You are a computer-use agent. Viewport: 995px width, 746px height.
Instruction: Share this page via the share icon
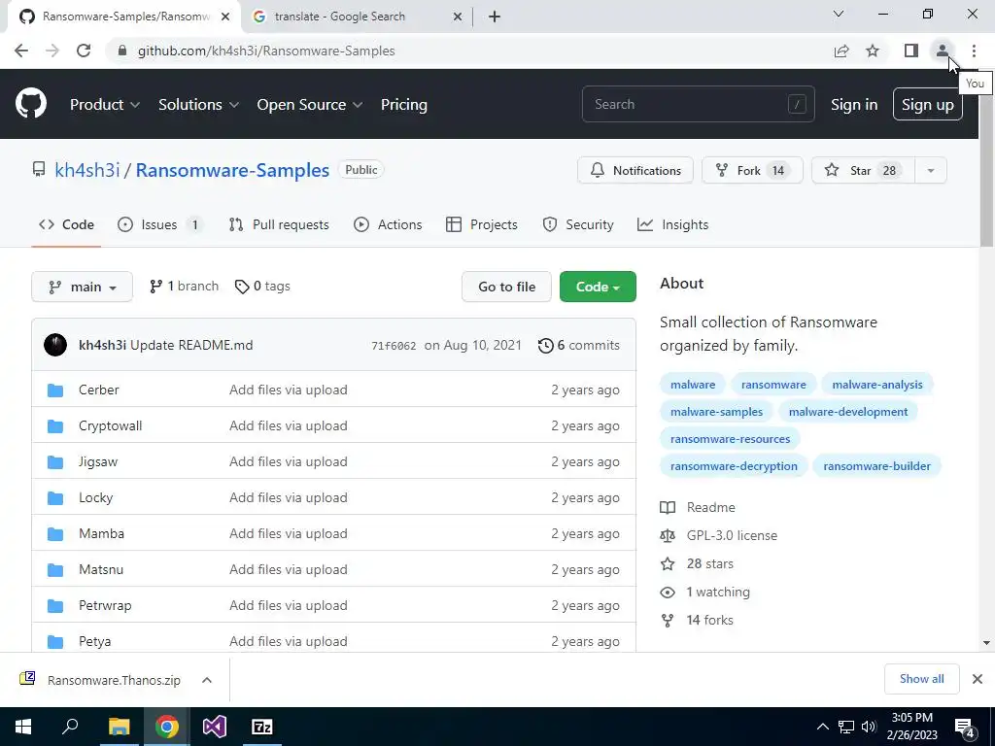(841, 51)
